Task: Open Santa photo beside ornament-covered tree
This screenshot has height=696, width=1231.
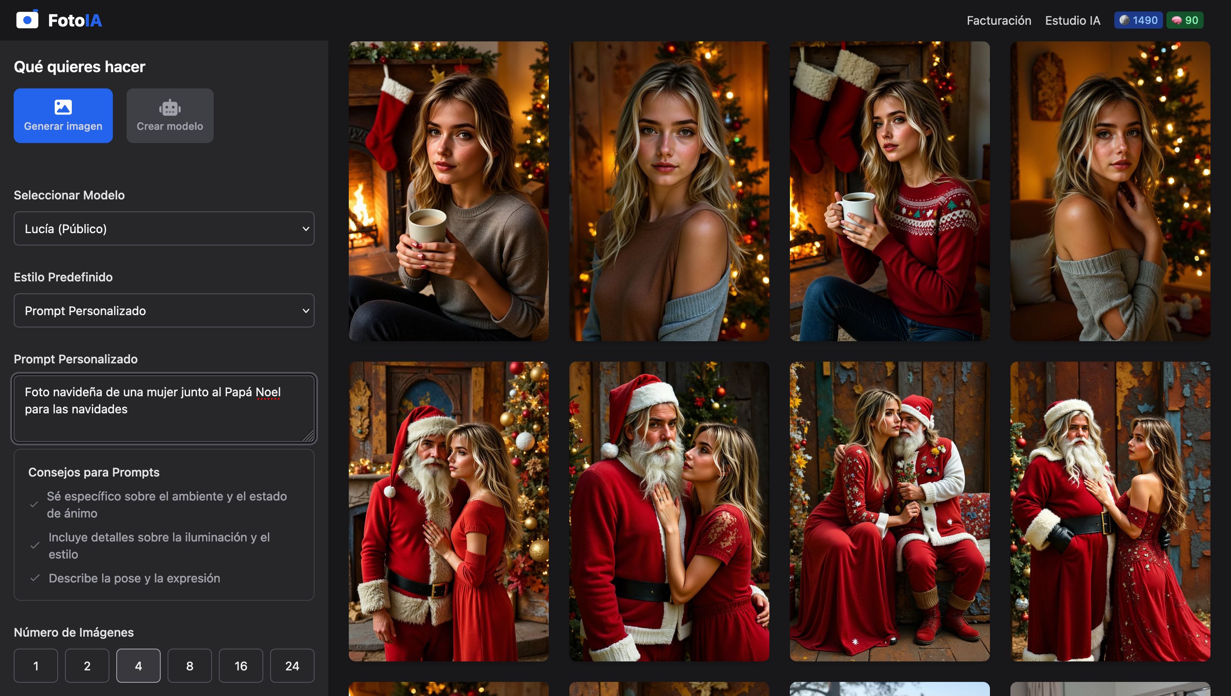Action: [448, 512]
